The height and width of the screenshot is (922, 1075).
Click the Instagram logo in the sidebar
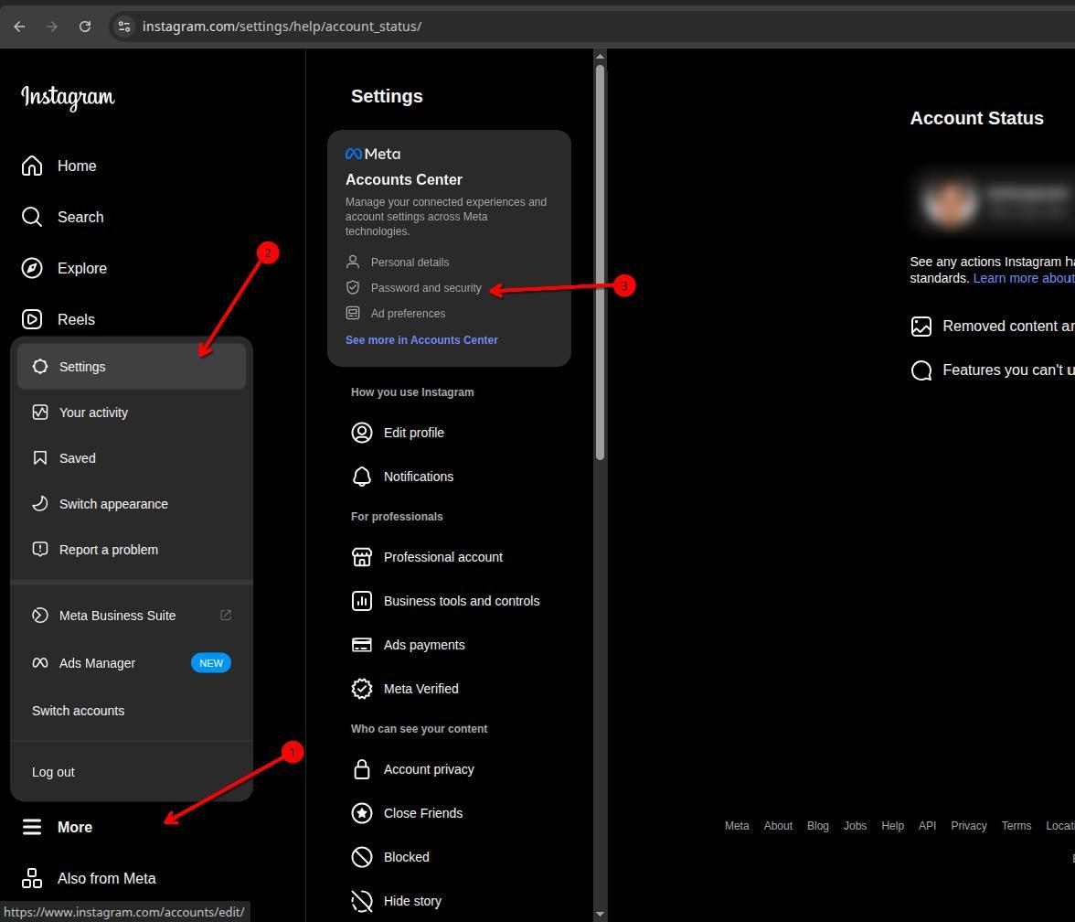click(x=68, y=97)
